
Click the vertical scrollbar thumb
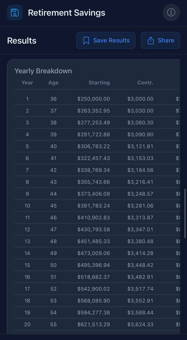point(185,214)
